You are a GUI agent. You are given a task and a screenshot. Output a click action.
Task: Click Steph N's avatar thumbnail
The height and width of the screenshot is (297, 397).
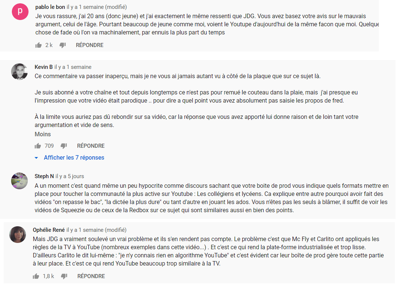pos(20,181)
